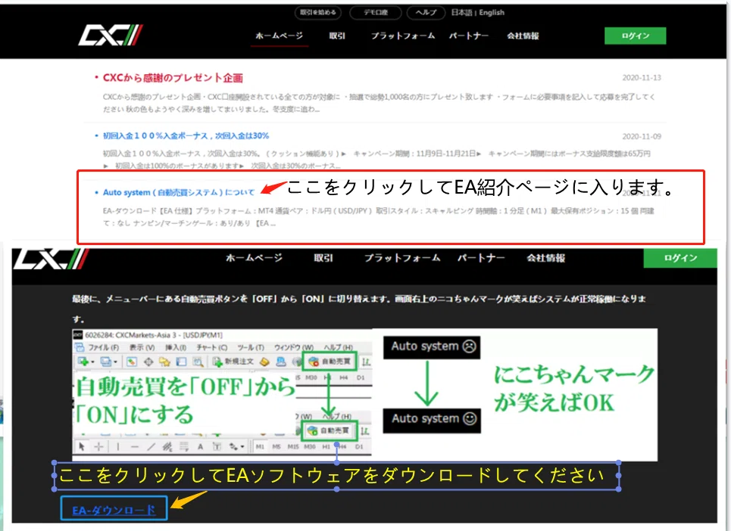731x531 pixels.
Task: Open ホームページ tab above the news list
Action: pyautogui.click(x=280, y=36)
